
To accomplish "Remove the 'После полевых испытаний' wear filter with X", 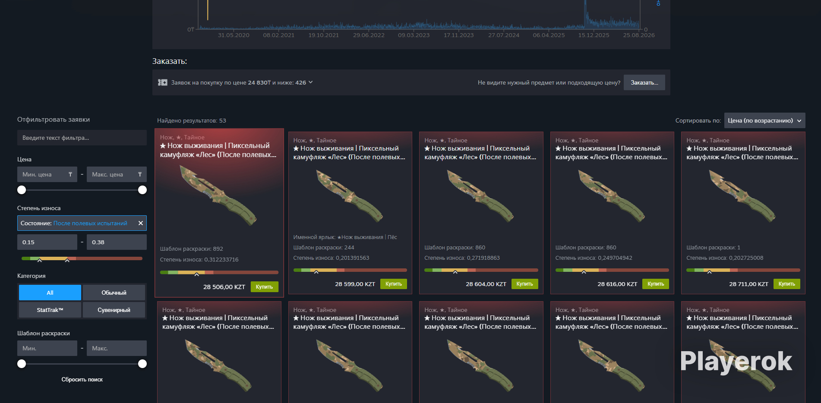I will click(140, 223).
